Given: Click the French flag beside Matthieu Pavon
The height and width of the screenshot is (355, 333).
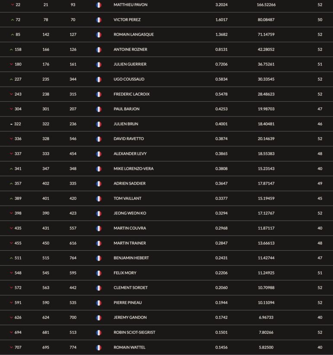Looking at the screenshot, I should pyautogui.click(x=99, y=5).
